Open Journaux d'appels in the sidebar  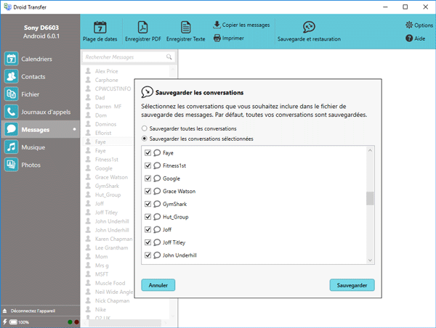40,112
